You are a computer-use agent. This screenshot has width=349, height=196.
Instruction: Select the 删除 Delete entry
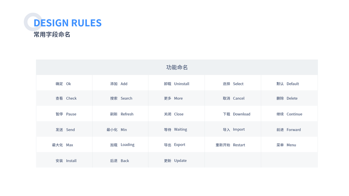point(287,98)
